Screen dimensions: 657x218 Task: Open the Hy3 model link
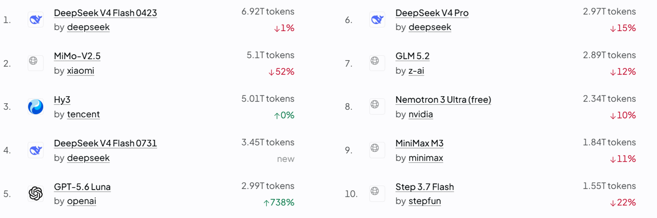pos(62,100)
